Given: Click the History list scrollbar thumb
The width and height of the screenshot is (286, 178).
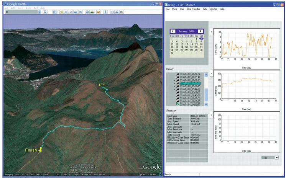Looking at the screenshot, I should pos(206,95).
